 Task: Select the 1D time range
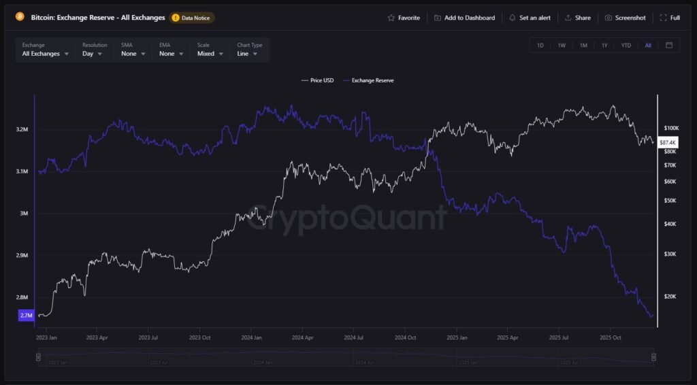pyautogui.click(x=540, y=46)
